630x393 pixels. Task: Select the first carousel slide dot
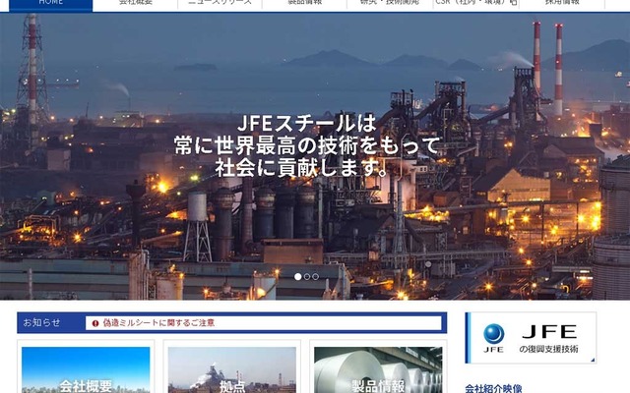click(x=297, y=277)
